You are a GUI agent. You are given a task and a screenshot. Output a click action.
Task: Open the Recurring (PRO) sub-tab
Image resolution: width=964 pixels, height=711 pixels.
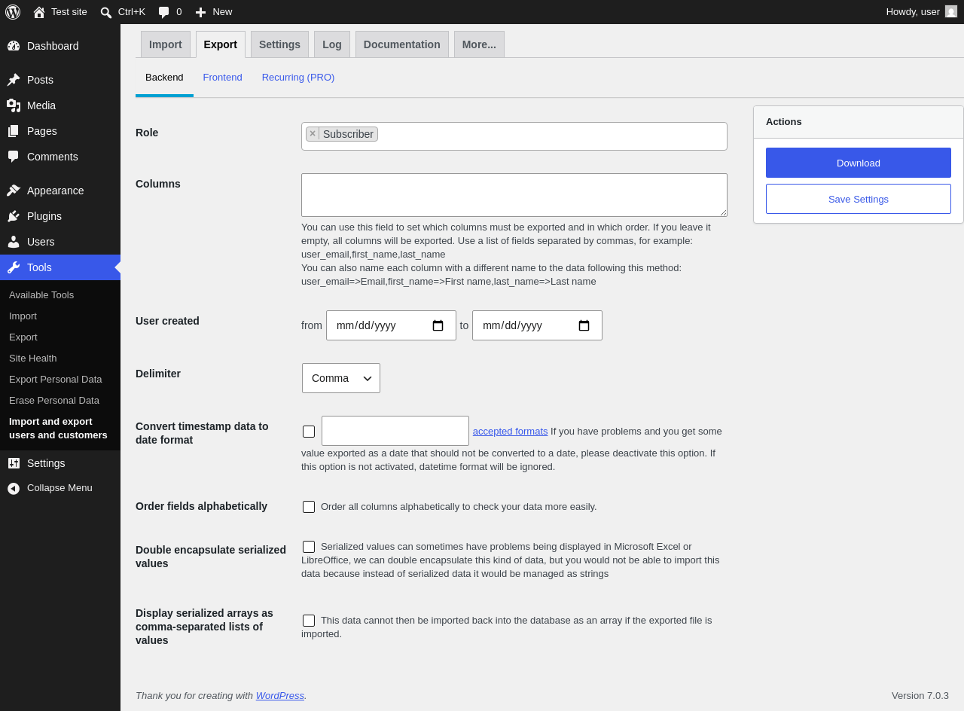coord(298,78)
